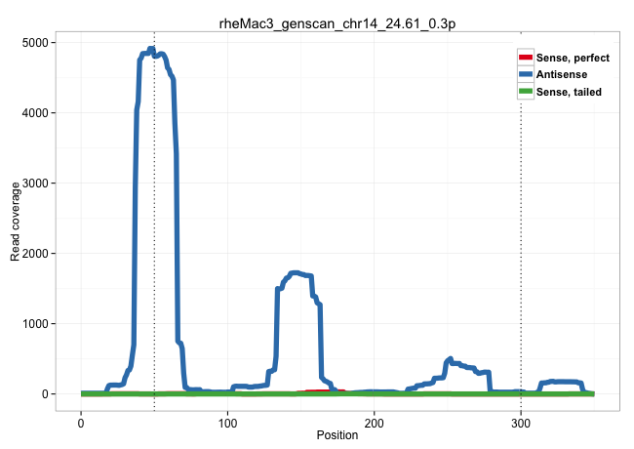This screenshot has height=449, width=634.
Task: Click the blue Antisense legend swatch
Action: (526, 74)
